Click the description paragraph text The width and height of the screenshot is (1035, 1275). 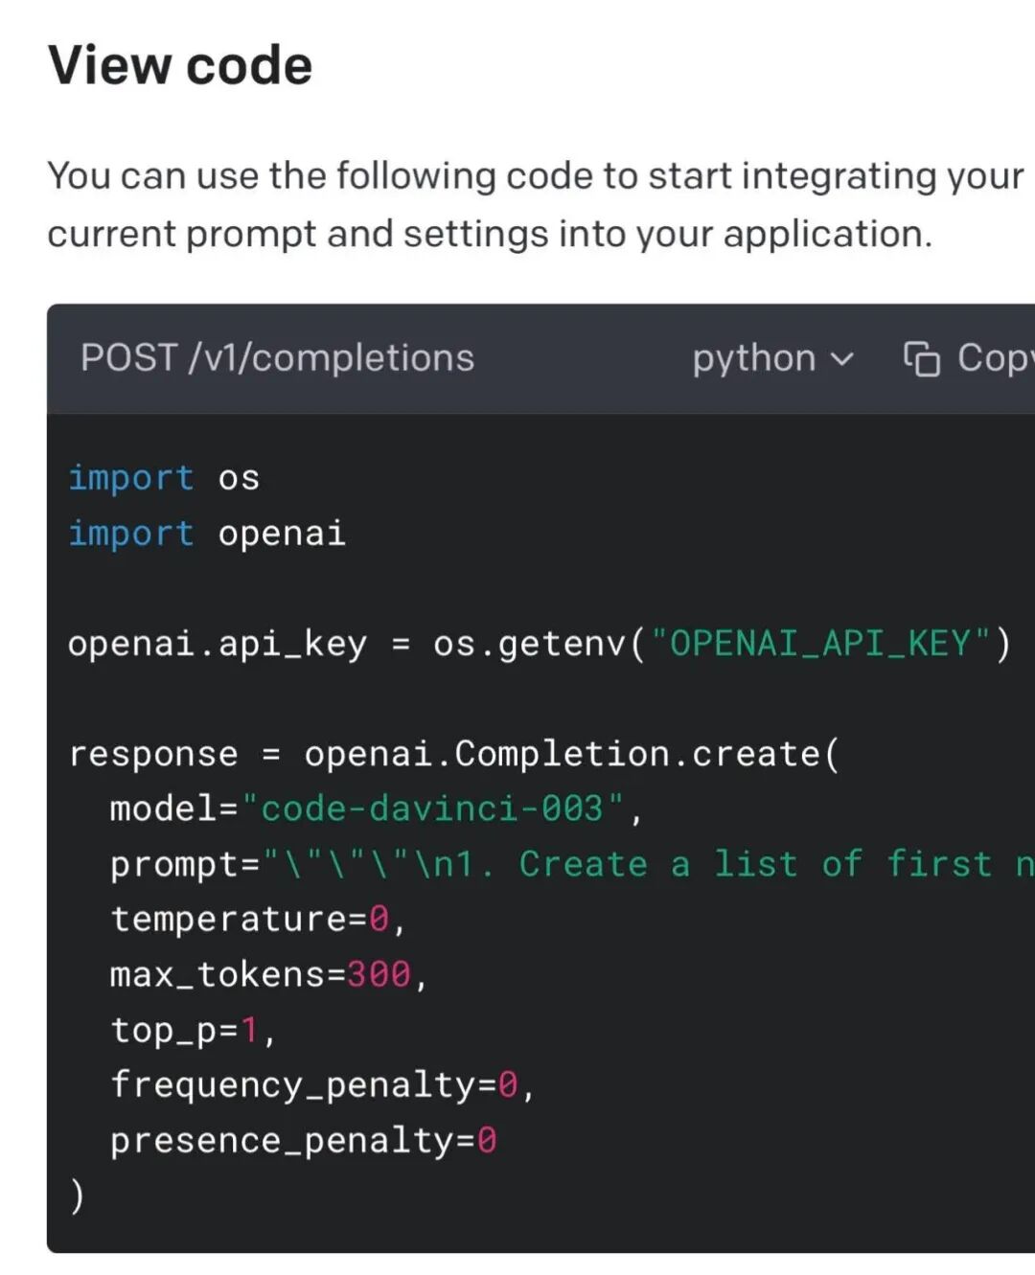(536, 205)
